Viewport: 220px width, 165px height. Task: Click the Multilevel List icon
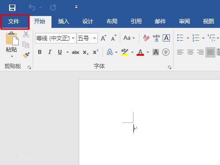211,38
